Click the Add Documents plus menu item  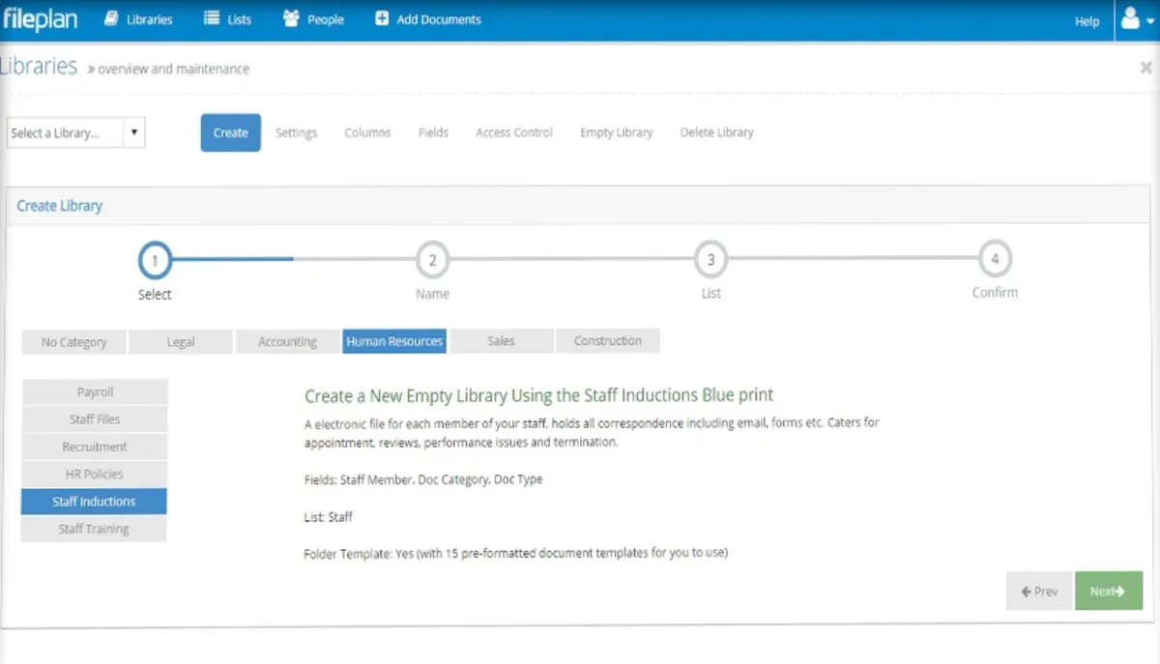tap(427, 19)
